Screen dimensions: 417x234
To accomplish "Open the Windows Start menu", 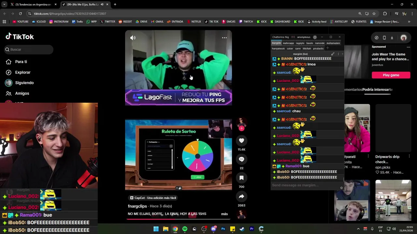I will 156,229.
